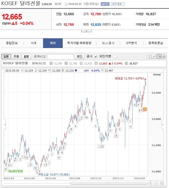This screenshot has width=169, height=188.
Task: Open the 투자자별 매매동향 tab
Action: tap(79, 43)
